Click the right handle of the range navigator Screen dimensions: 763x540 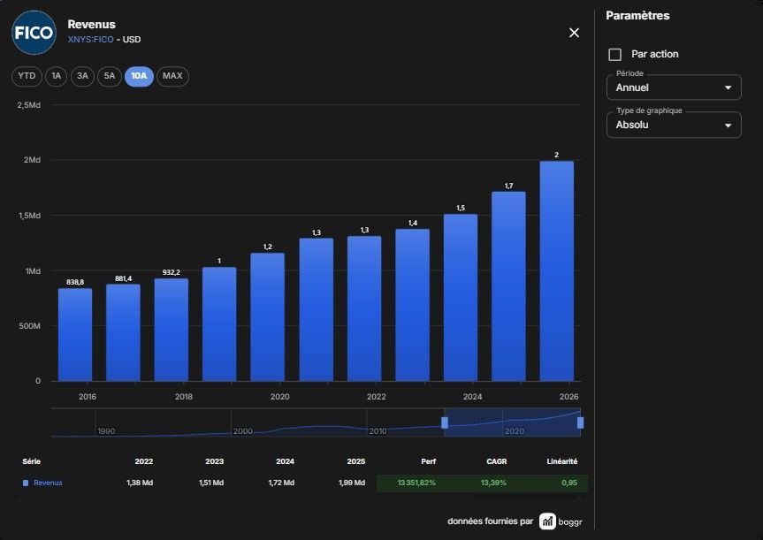(580, 422)
